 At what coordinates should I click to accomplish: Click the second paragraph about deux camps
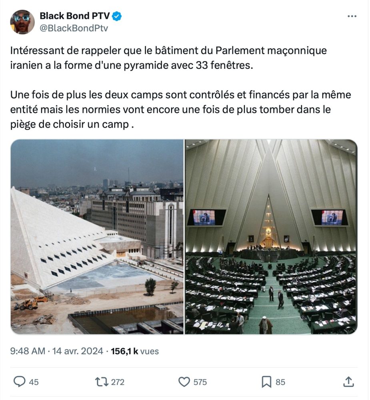(181, 110)
